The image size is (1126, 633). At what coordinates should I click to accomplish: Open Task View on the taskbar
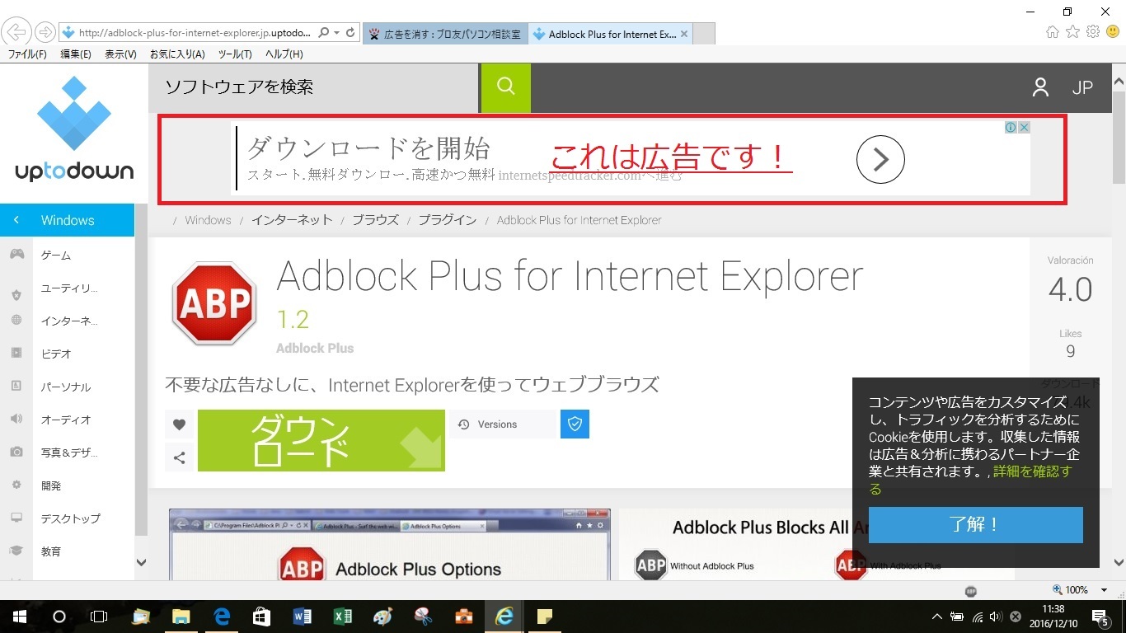99,617
